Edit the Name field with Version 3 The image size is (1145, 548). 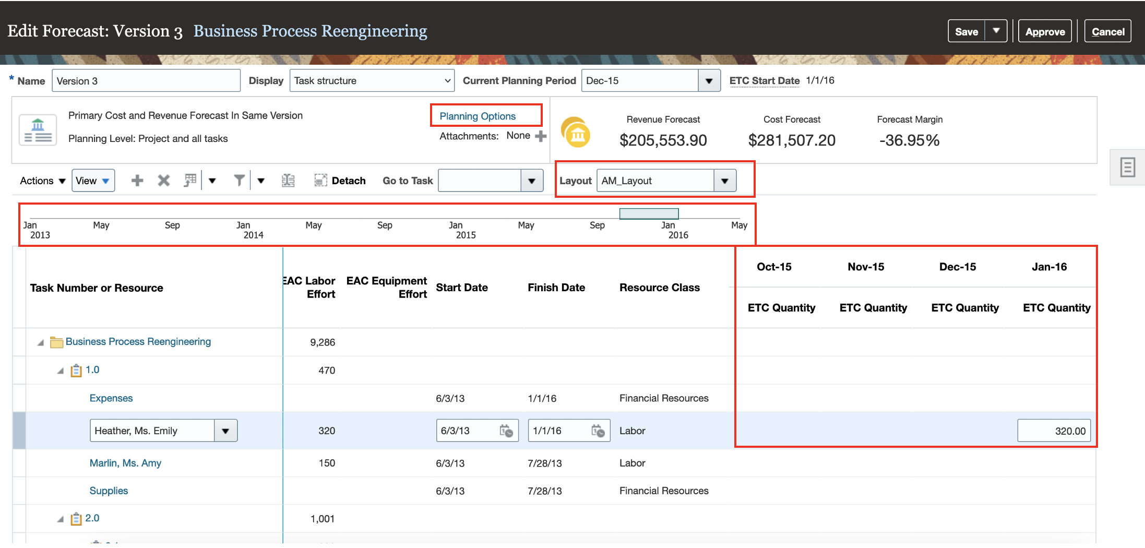(146, 81)
